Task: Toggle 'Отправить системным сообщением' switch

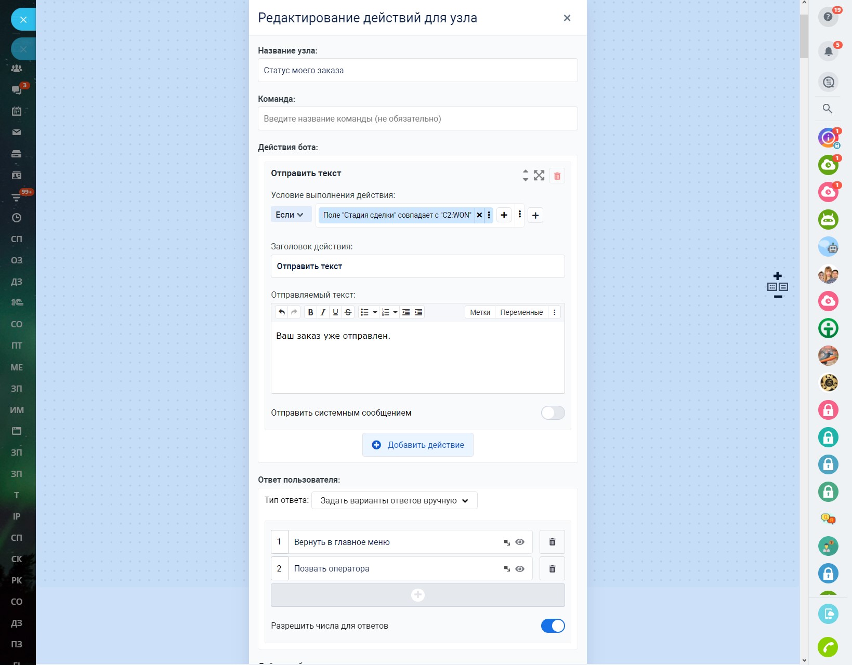Action: click(553, 413)
